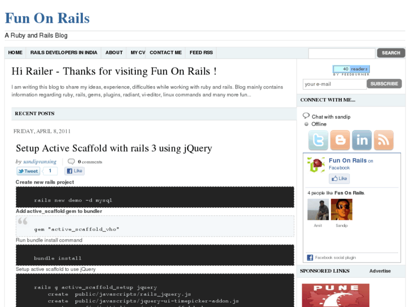This screenshot has height=307, width=410.
Task: Open post Setup Active Scaffold with rails 3
Action: point(114,148)
